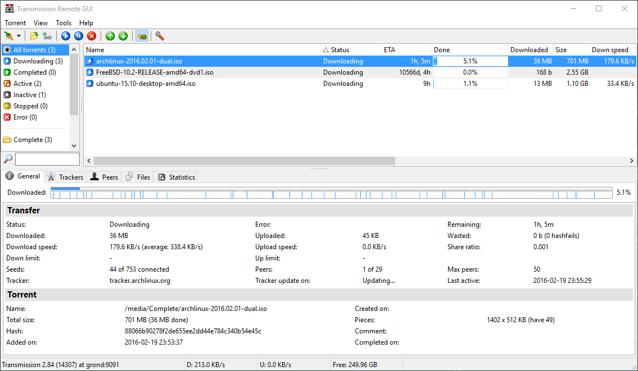638x371 pixels.
Task: Sort by the Name column header
Action: click(202, 50)
